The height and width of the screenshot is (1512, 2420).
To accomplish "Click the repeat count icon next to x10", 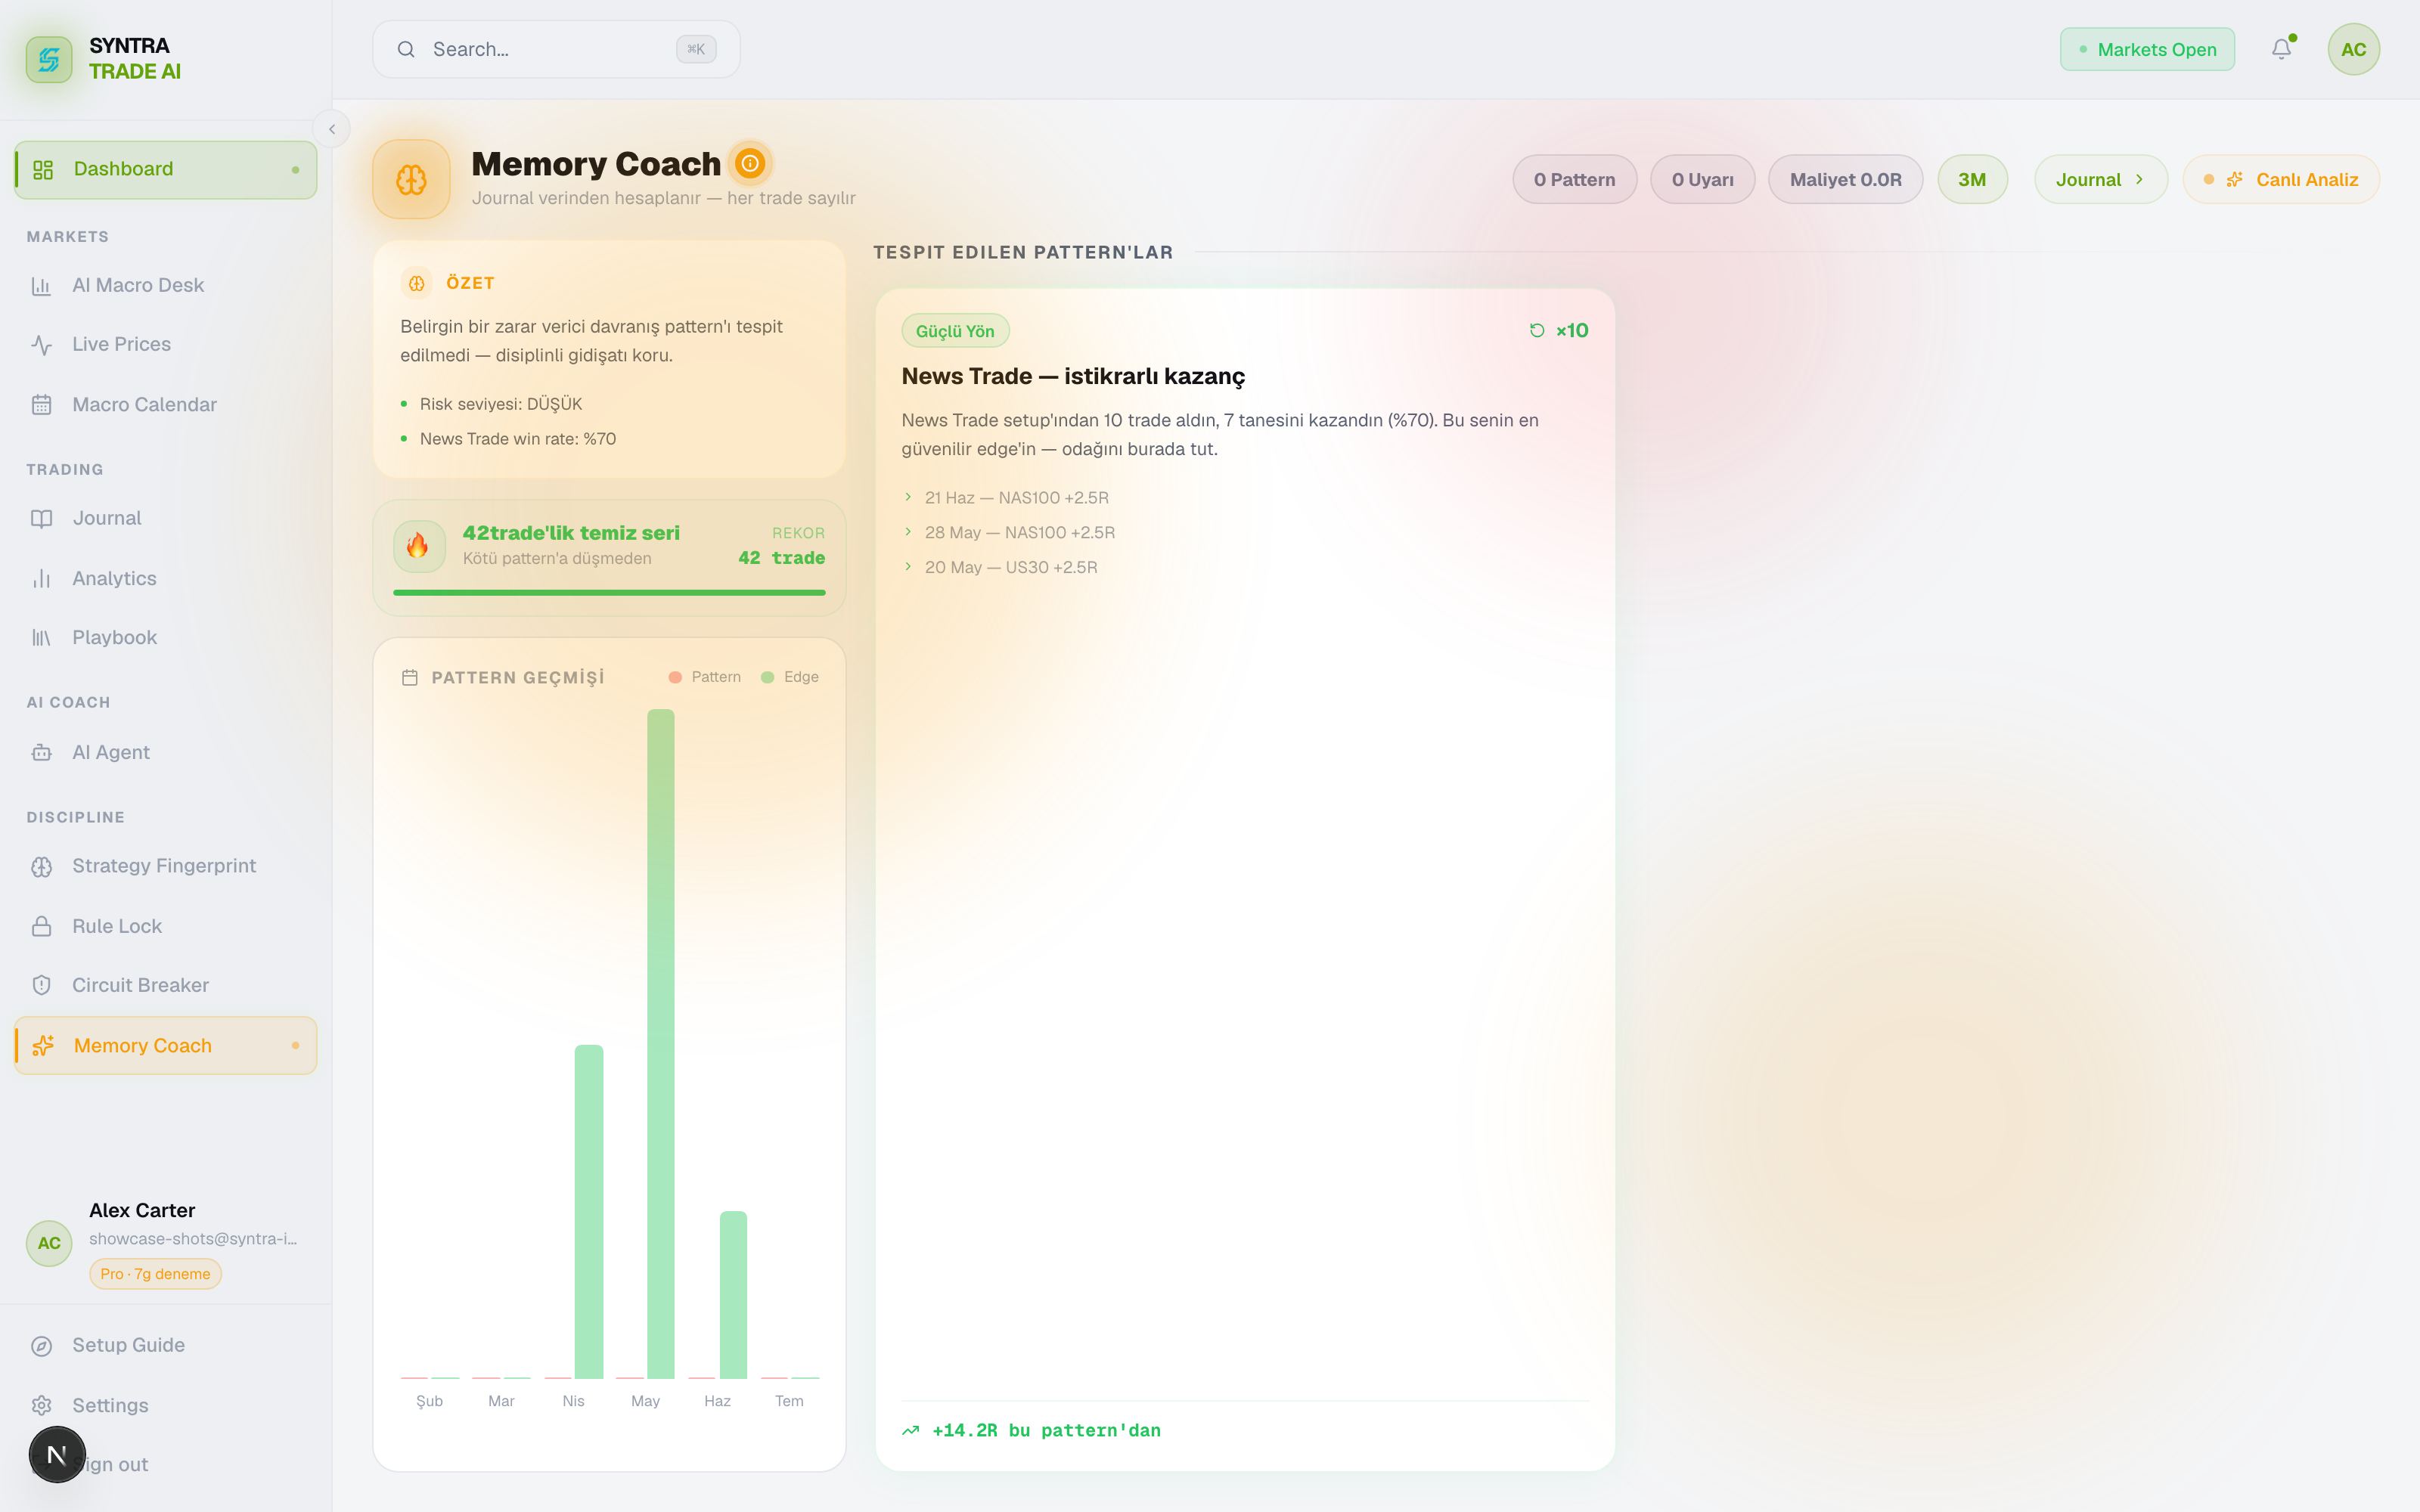I will tap(1537, 331).
